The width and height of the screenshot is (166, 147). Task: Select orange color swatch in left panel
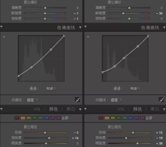[23, 118]
